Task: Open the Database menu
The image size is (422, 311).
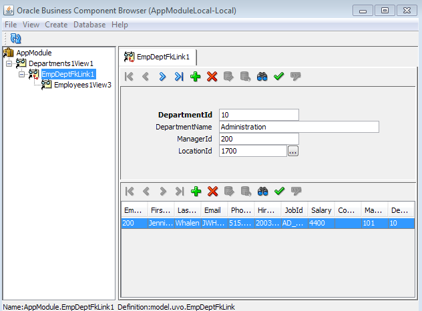Action: click(x=89, y=25)
